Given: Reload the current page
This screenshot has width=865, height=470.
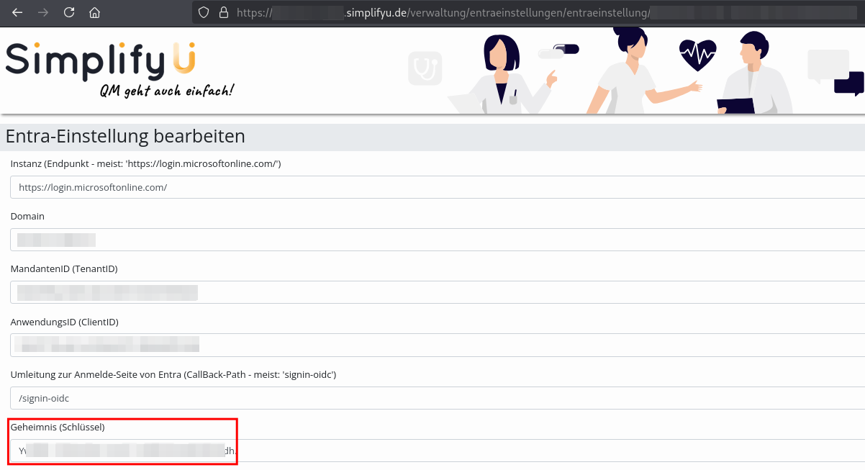Looking at the screenshot, I should click(69, 12).
